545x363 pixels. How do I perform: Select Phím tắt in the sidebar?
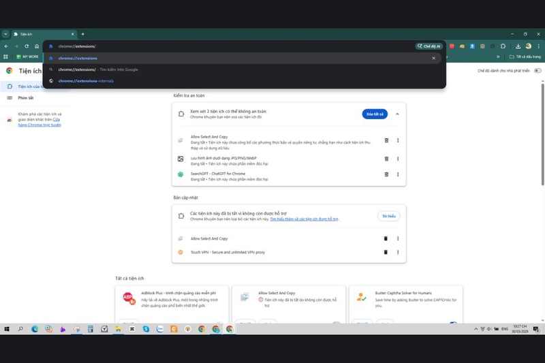pyautogui.click(x=26, y=98)
